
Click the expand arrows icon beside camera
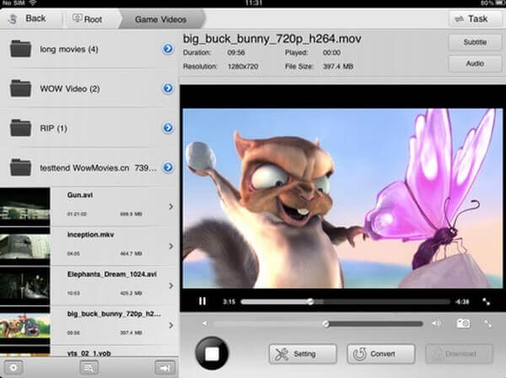pos(488,323)
